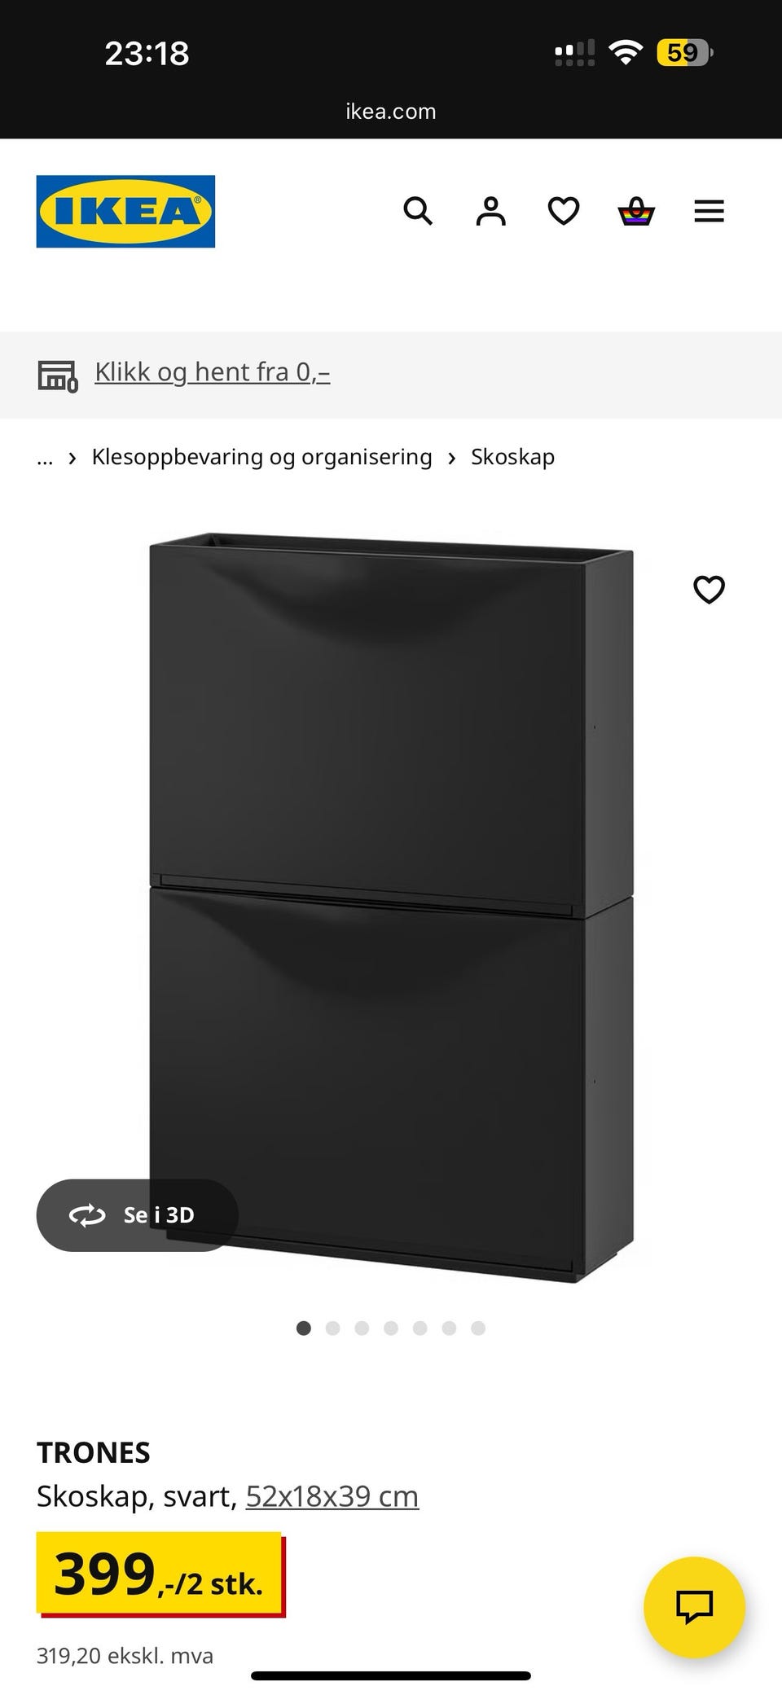Image resolution: width=782 pixels, height=1695 pixels.
Task: Expand the collapsed breadcrumb ellipsis
Action: [45, 457]
